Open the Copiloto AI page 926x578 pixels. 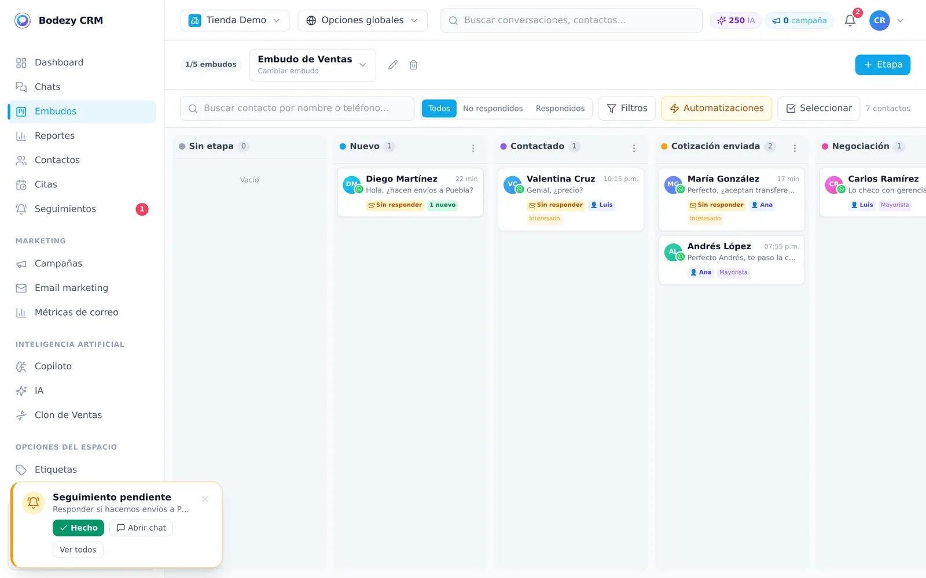click(x=82, y=366)
